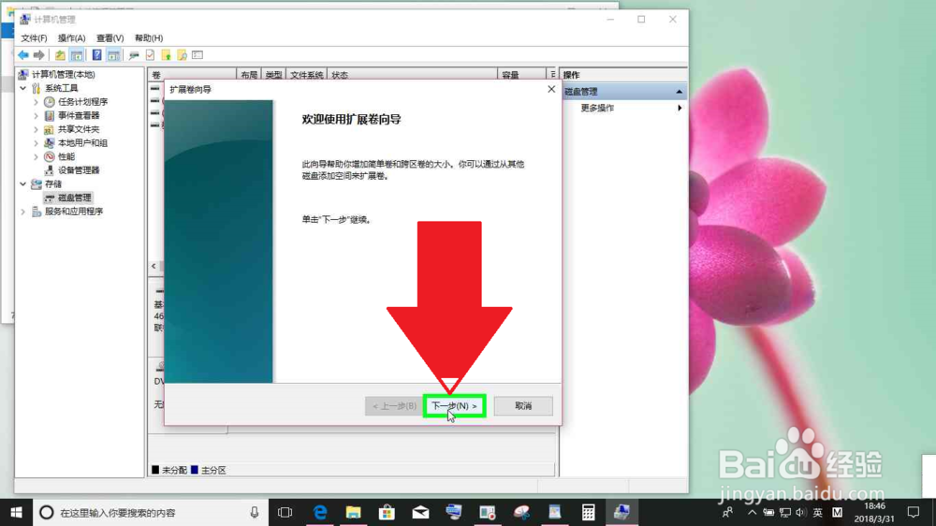Expand the 服务和应用程序 node arrow

click(x=23, y=212)
